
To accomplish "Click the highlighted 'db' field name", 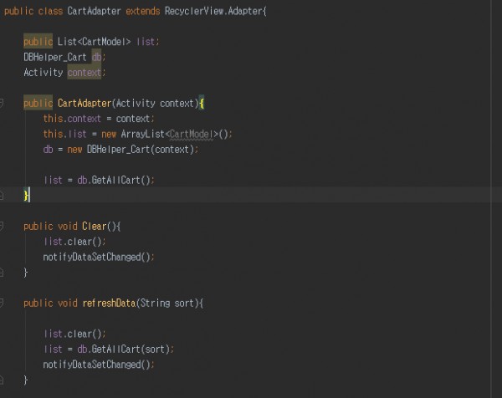I will (96, 57).
